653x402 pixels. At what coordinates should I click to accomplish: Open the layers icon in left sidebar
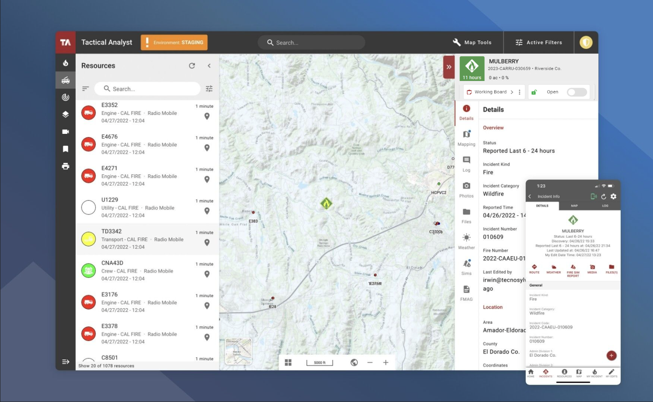(x=65, y=114)
